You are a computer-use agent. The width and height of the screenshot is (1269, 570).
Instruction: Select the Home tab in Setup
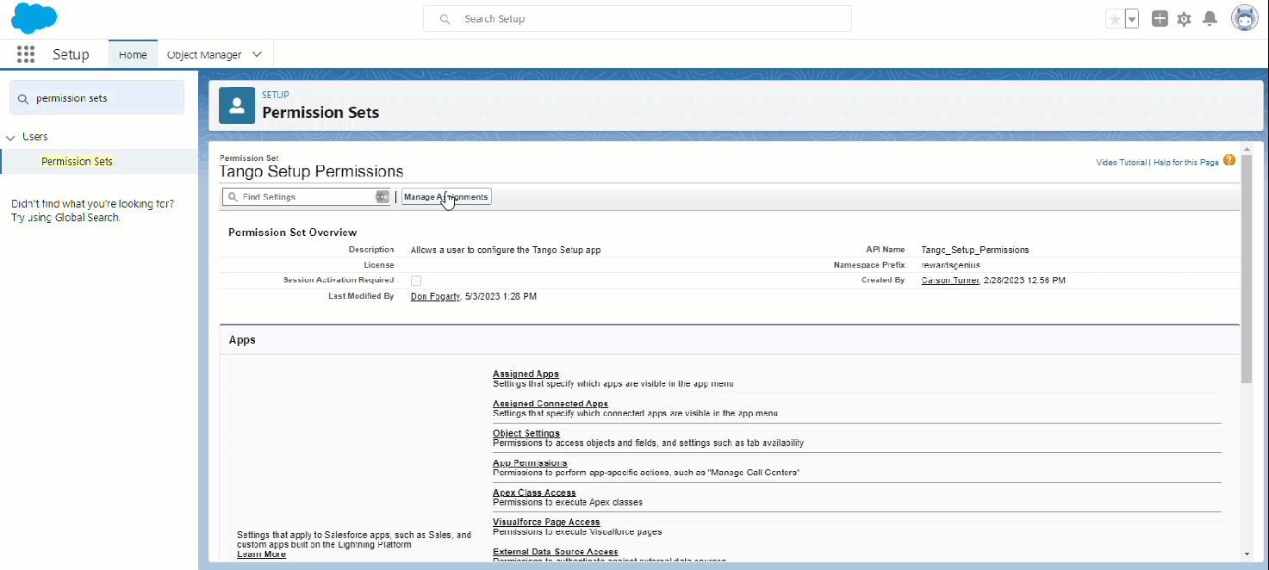pos(132,54)
